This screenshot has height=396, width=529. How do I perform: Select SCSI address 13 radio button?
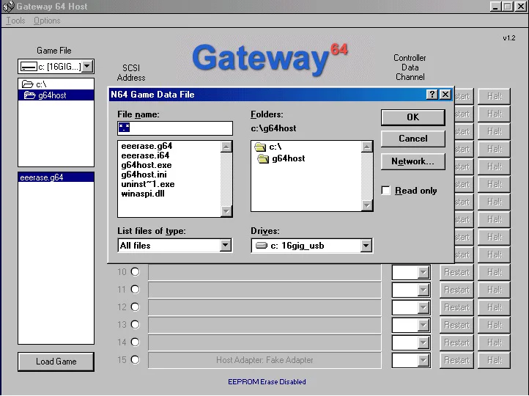(135, 324)
